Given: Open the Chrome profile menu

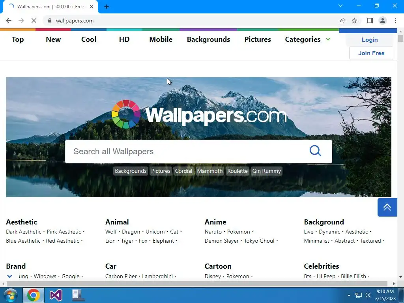Looking at the screenshot, I should 383,21.
